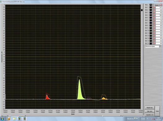Screen dimensions: 163x121
Task: Toggle the red zero button for channel 5
Action: pos(154,18)
